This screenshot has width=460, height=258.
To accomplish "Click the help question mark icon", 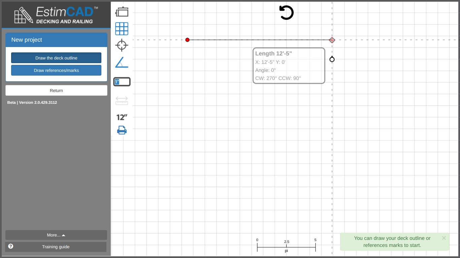I will [x=11, y=246].
